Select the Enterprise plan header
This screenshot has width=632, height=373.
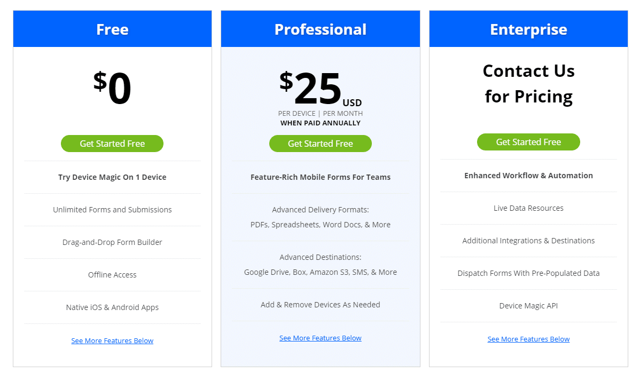tap(528, 29)
